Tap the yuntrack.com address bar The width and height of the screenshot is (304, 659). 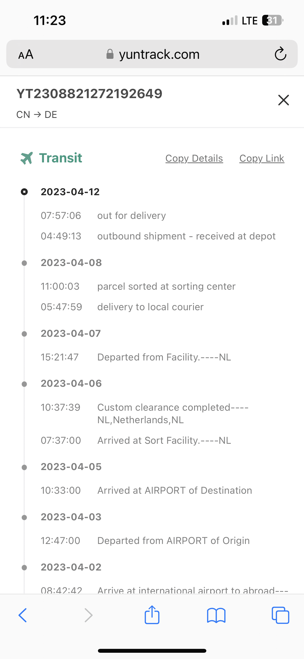(159, 54)
